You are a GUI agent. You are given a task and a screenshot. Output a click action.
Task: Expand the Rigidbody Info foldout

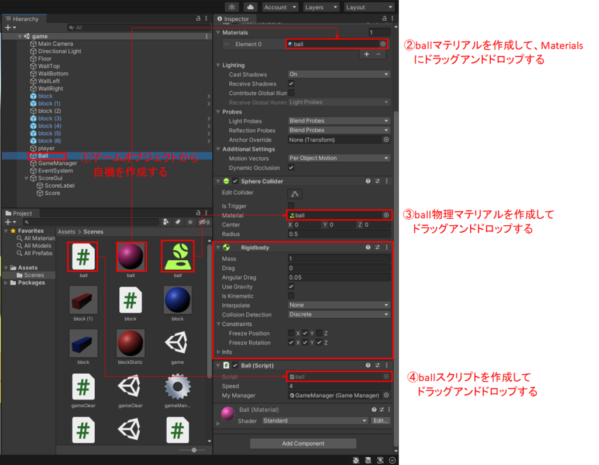pyautogui.click(x=219, y=352)
